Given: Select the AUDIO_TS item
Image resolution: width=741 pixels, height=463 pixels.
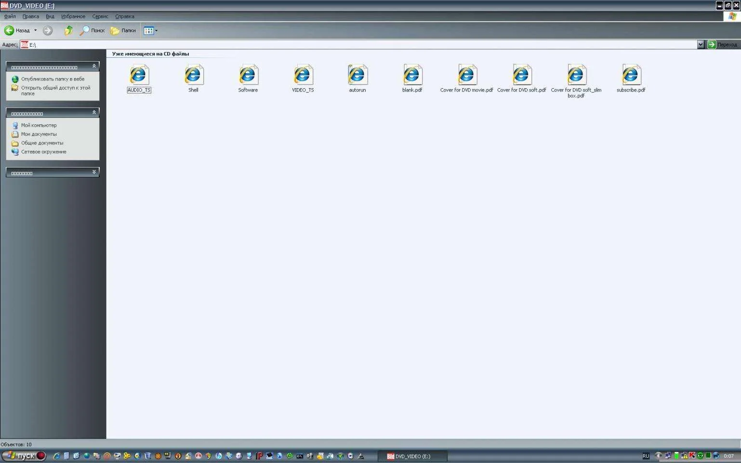Looking at the screenshot, I should 139,78.
